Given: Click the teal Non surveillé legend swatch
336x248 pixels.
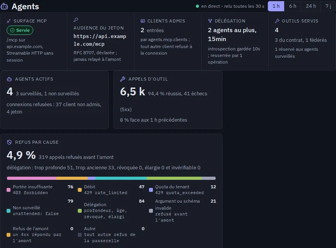Looking at the screenshot, I should [9, 211].
